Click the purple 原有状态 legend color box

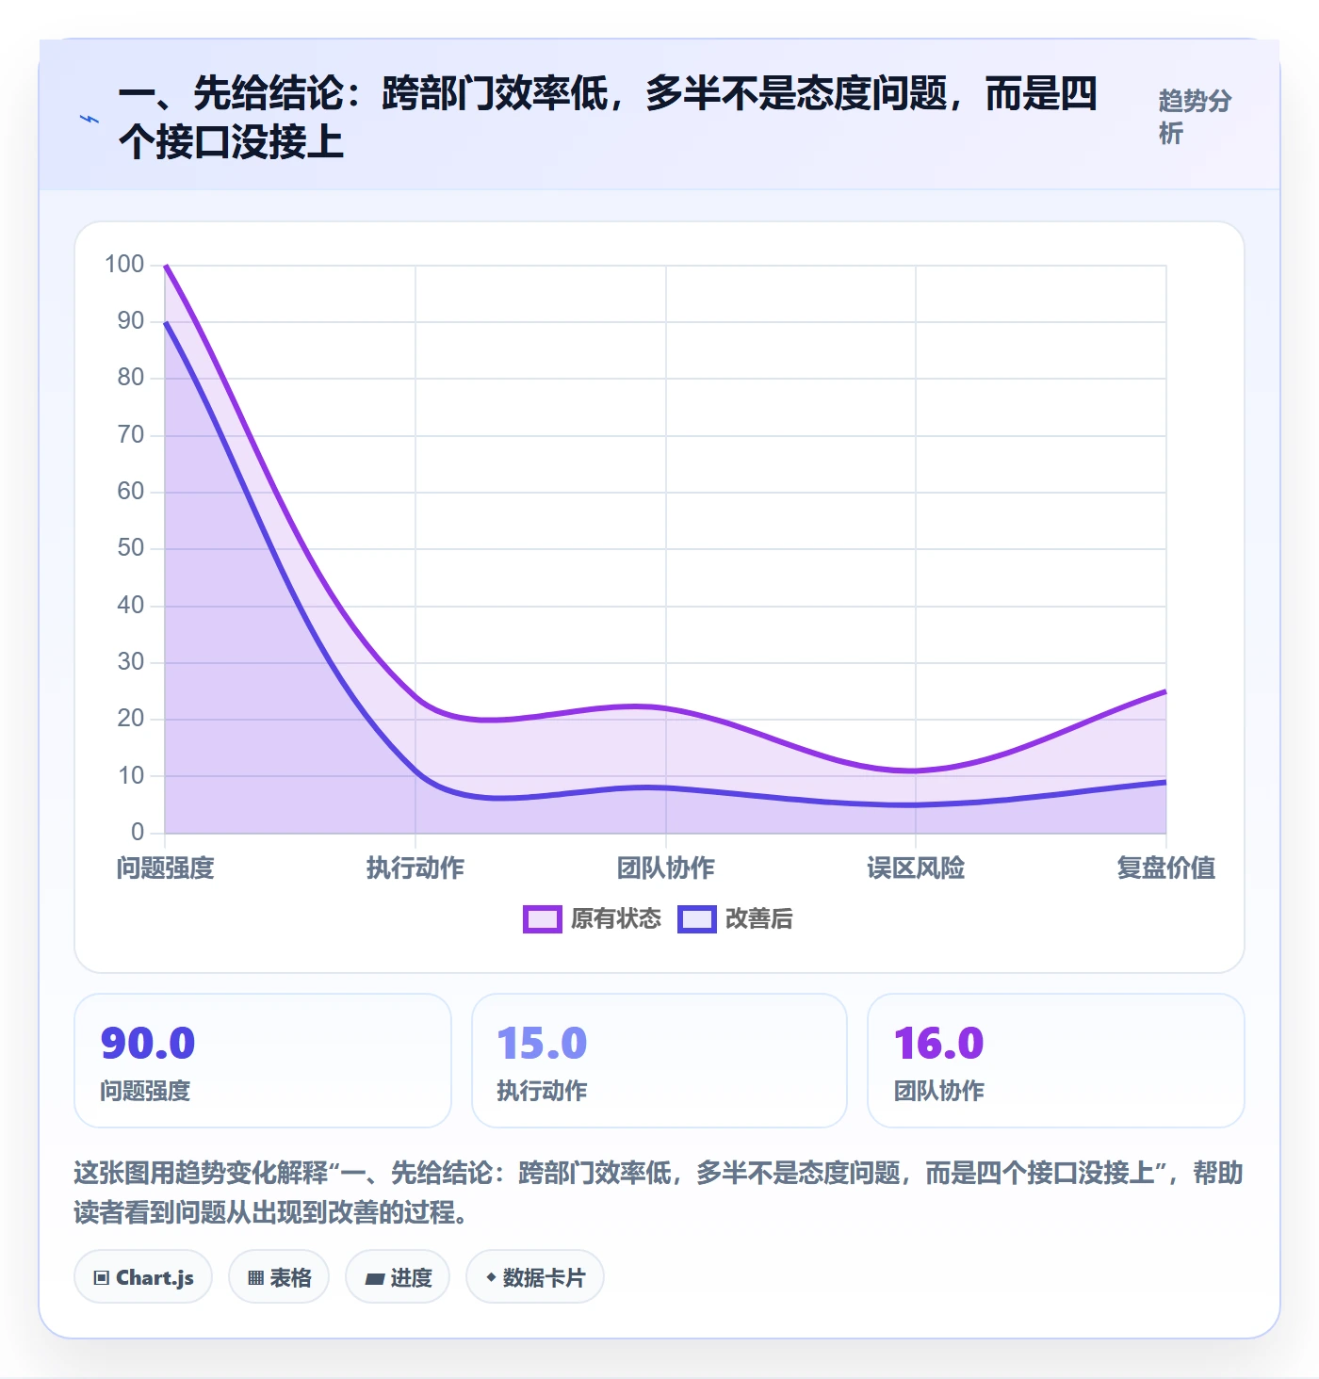pyautogui.click(x=543, y=919)
